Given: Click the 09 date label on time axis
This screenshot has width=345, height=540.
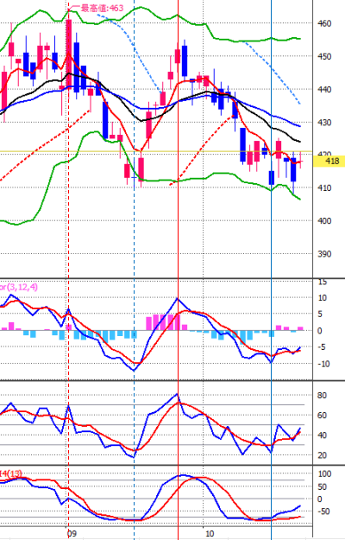Looking at the screenshot, I should pos(72,534).
